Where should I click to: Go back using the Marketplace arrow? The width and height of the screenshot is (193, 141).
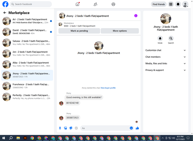pyautogui.click(x=5, y=13)
